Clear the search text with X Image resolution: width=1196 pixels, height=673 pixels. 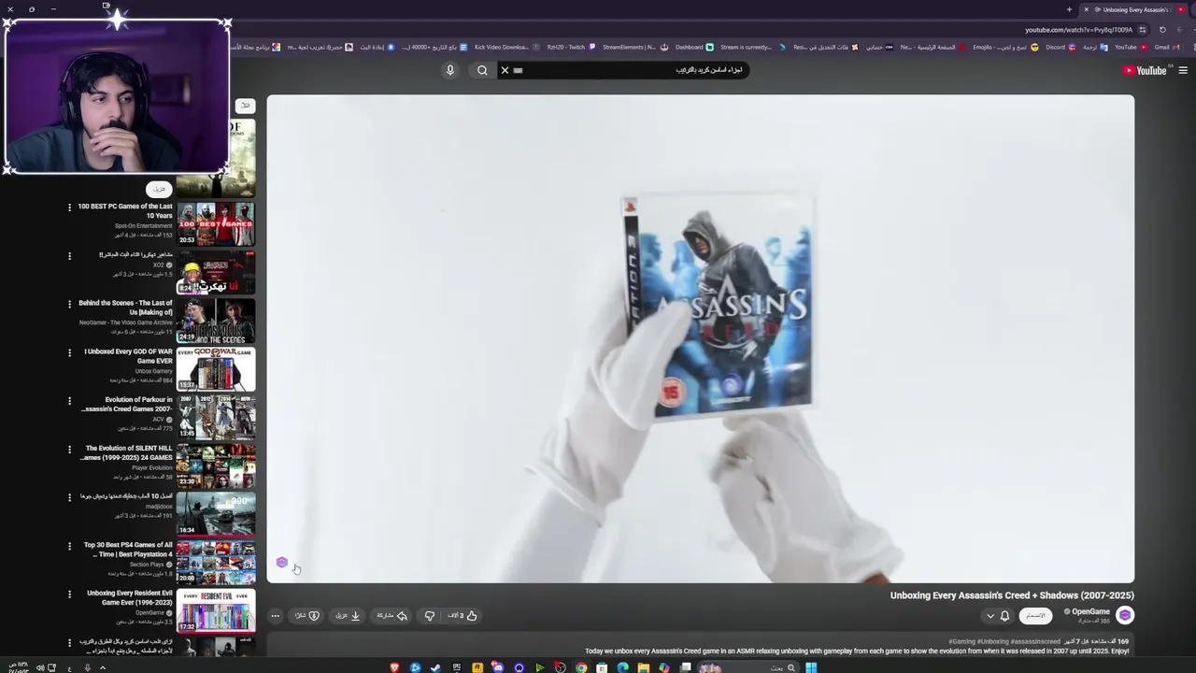(x=505, y=70)
